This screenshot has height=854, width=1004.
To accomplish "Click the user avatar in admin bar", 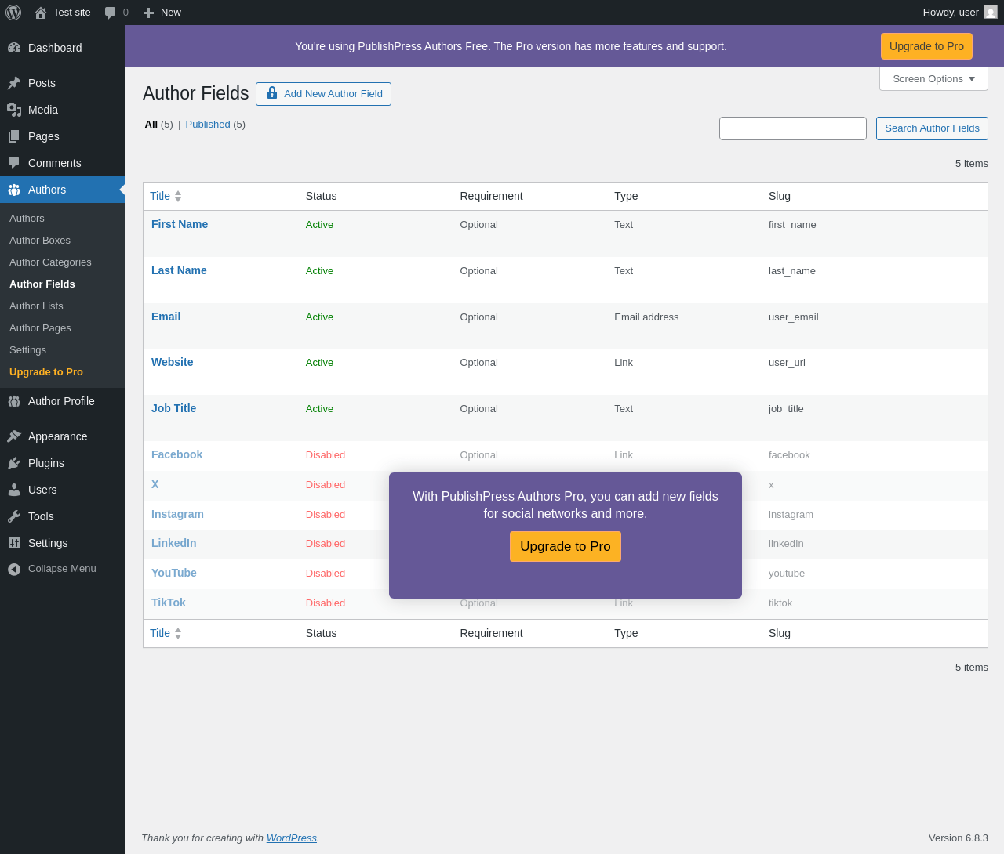I will click(991, 12).
